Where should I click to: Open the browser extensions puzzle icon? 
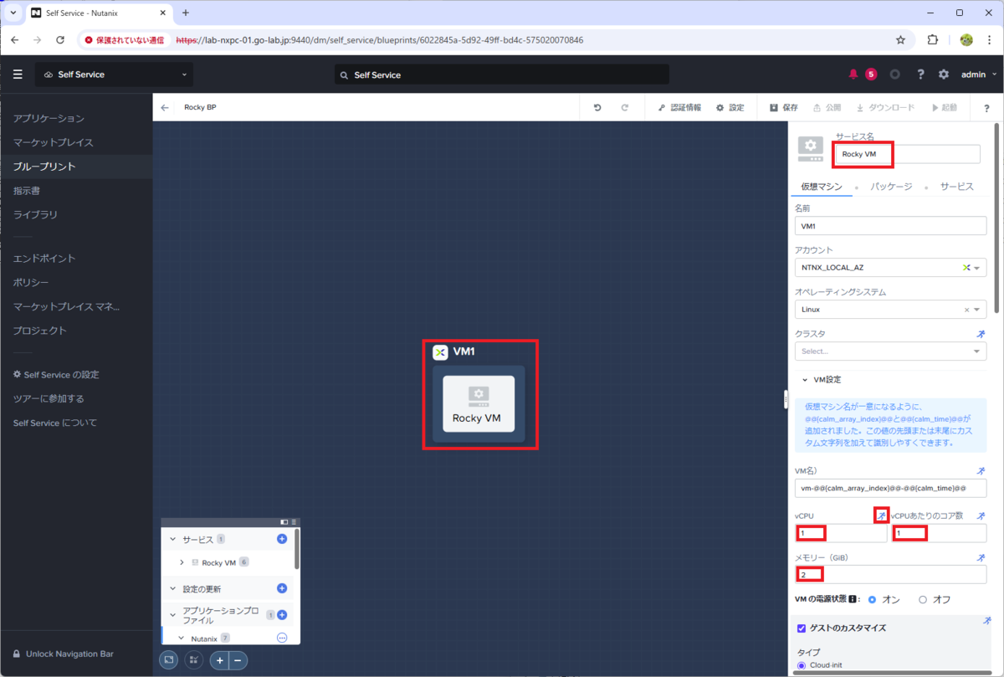[933, 39]
